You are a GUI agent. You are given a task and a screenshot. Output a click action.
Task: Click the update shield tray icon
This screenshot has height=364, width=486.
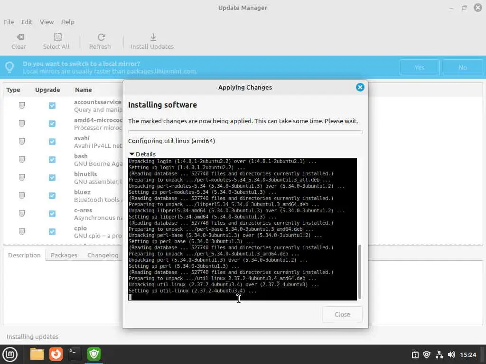click(427, 355)
